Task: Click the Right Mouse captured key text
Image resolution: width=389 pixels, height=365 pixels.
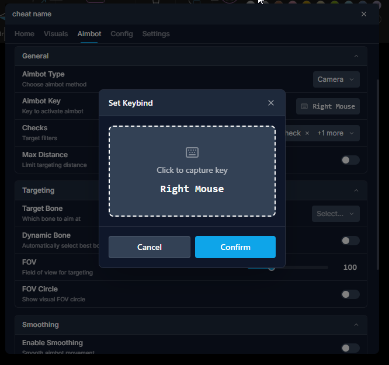Action: (x=192, y=189)
